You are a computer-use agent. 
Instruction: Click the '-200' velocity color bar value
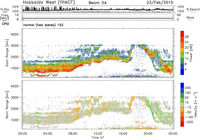click(x=189, y=122)
